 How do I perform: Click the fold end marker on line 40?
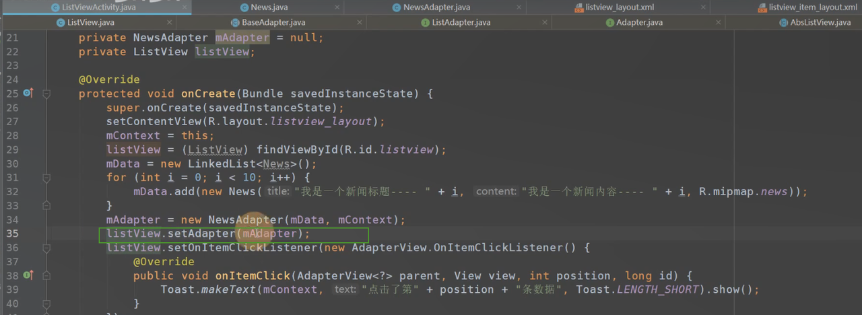pos(46,304)
